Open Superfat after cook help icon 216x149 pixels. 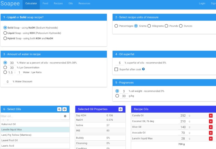[143, 69]
